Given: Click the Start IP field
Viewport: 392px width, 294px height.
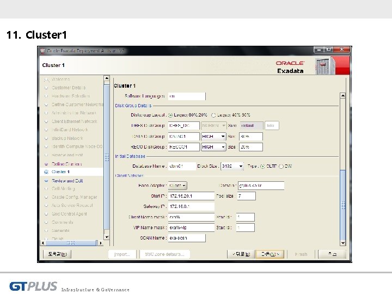Looking at the screenshot, I should pyautogui.click(x=191, y=196).
